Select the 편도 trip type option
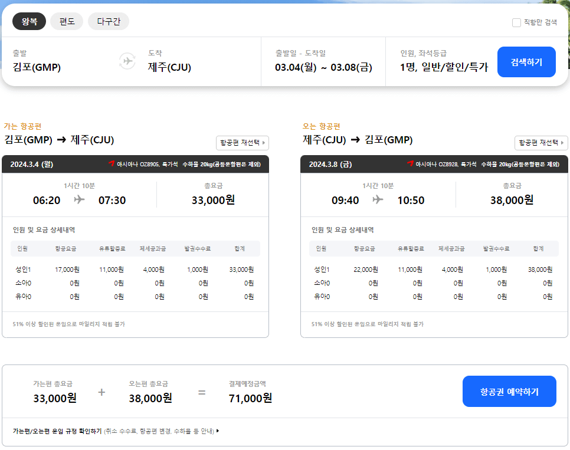Image resolution: width=570 pixels, height=450 pixels. coord(67,21)
